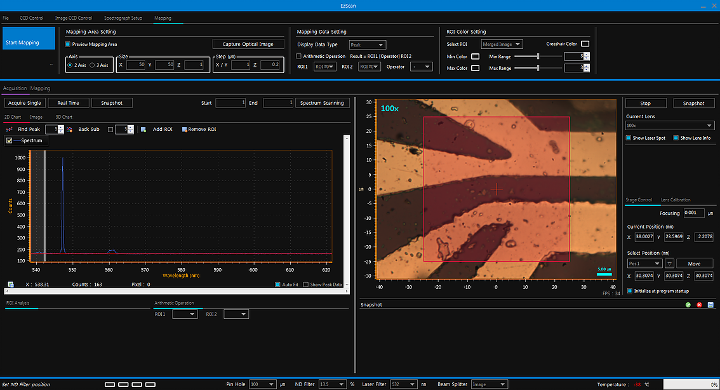The height and width of the screenshot is (390, 720).
Task: Click the Min Color swatch
Action: point(476,57)
